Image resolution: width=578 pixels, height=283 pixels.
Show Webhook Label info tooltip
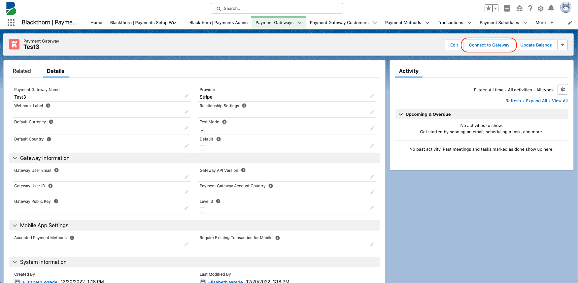[48, 106]
